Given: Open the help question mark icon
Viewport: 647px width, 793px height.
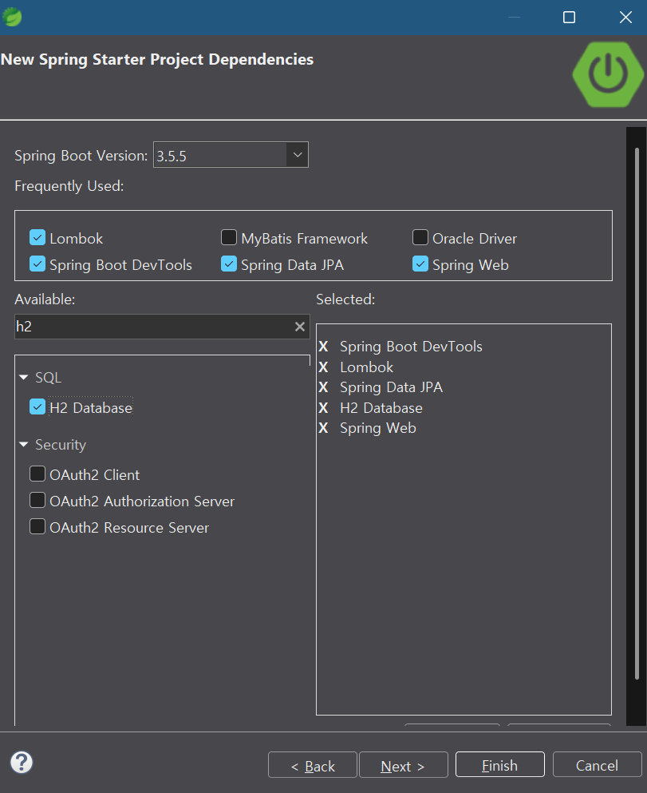Looking at the screenshot, I should click(22, 762).
